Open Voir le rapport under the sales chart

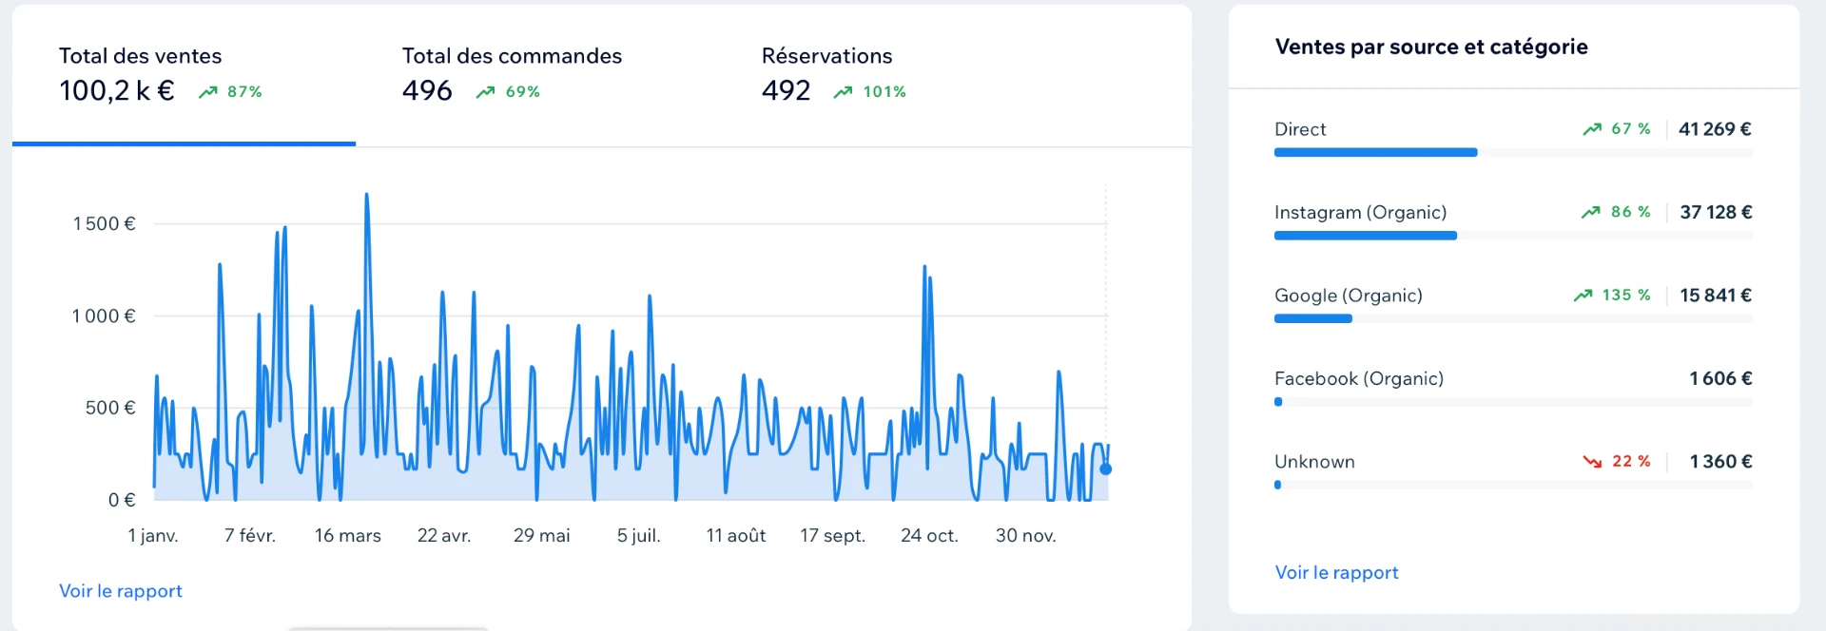tap(121, 591)
